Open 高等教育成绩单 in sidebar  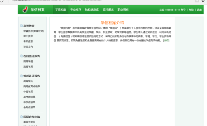pyautogui.click(x=32, y=86)
